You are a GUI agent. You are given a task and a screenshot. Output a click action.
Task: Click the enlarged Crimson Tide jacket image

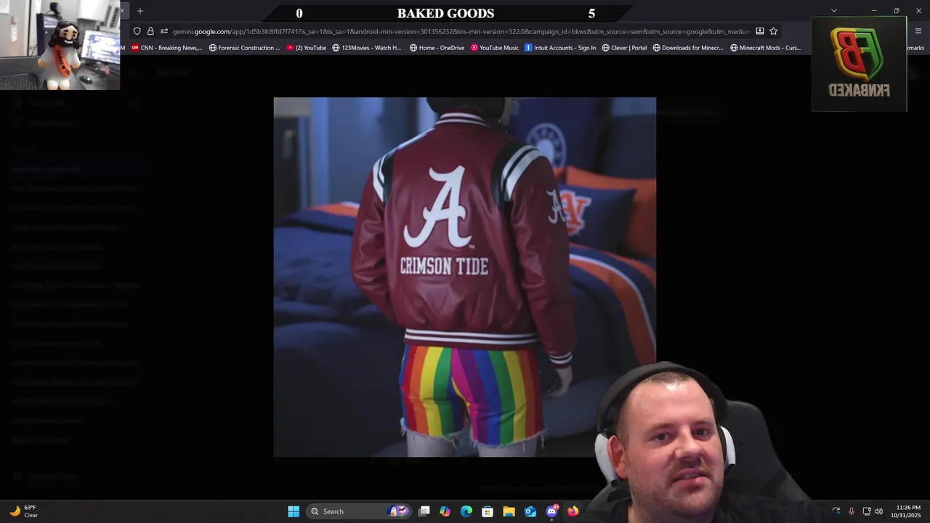pyautogui.click(x=464, y=277)
